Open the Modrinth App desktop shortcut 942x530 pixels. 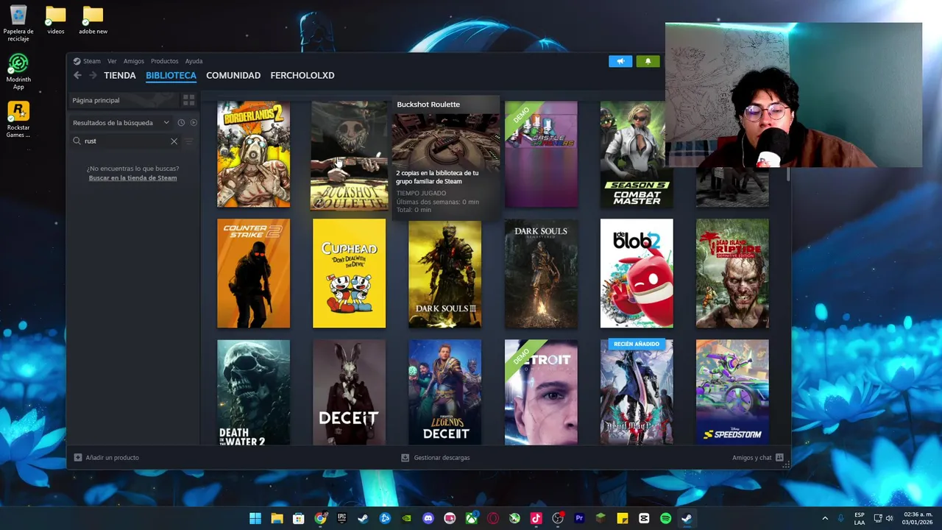(x=18, y=71)
